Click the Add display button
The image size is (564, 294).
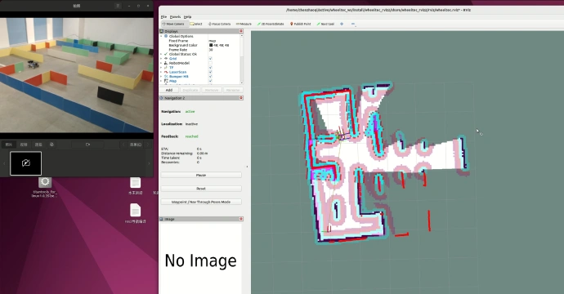pyautogui.click(x=169, y=90)
